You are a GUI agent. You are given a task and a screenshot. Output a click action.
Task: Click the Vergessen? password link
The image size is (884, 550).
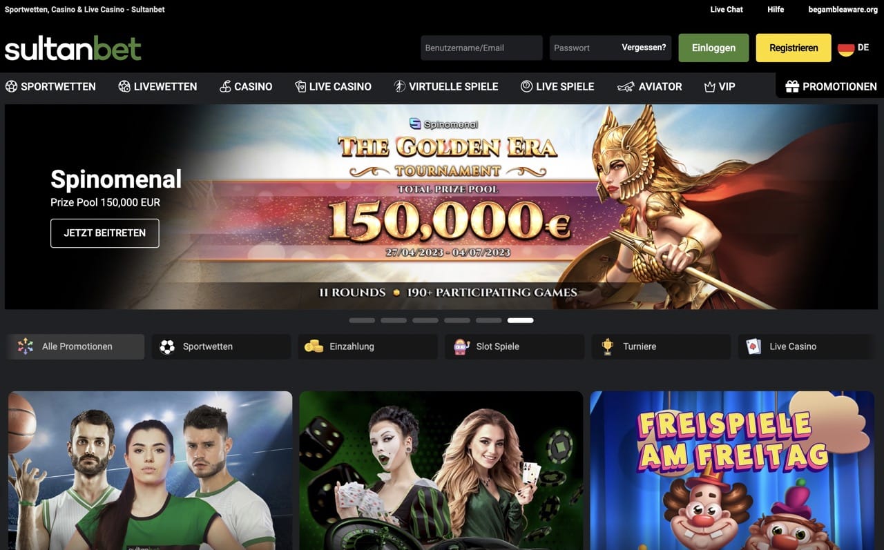pyautogui.click(x=644, y=48)
